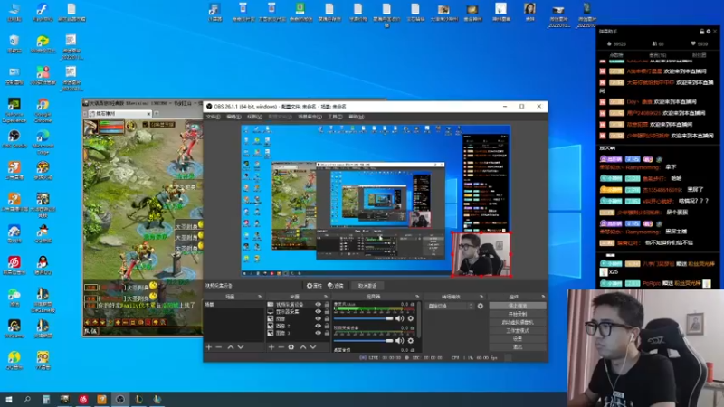
Task: Hide 图像 2 source with eye icon
Action: coord(318,326)
